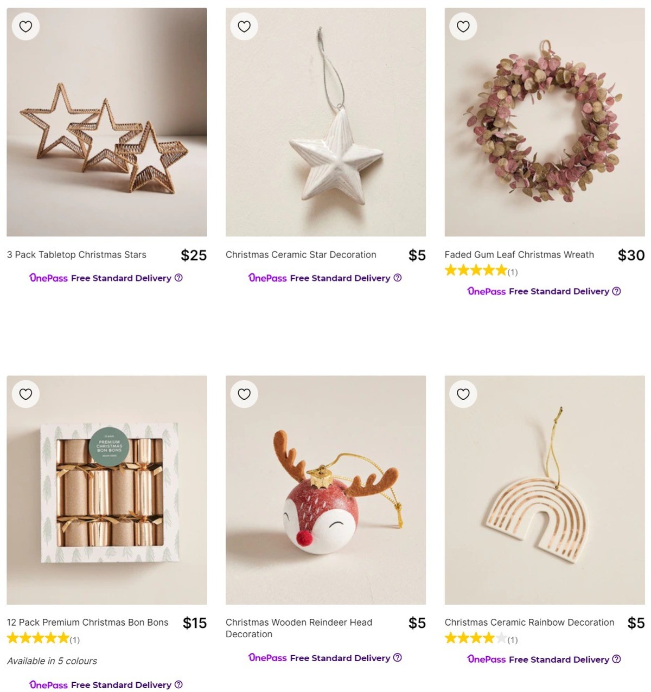Click the $30 price on the wreath
Image resolution: width=651 pixels, height=692 pixels.
tap(631, 254)
